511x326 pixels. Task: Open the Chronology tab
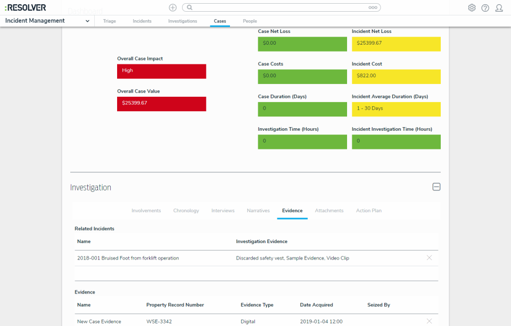pyautogui.click(x=186, y=211)
